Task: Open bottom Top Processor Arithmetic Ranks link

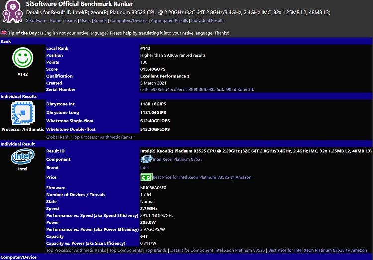Action: click(76, 250)
